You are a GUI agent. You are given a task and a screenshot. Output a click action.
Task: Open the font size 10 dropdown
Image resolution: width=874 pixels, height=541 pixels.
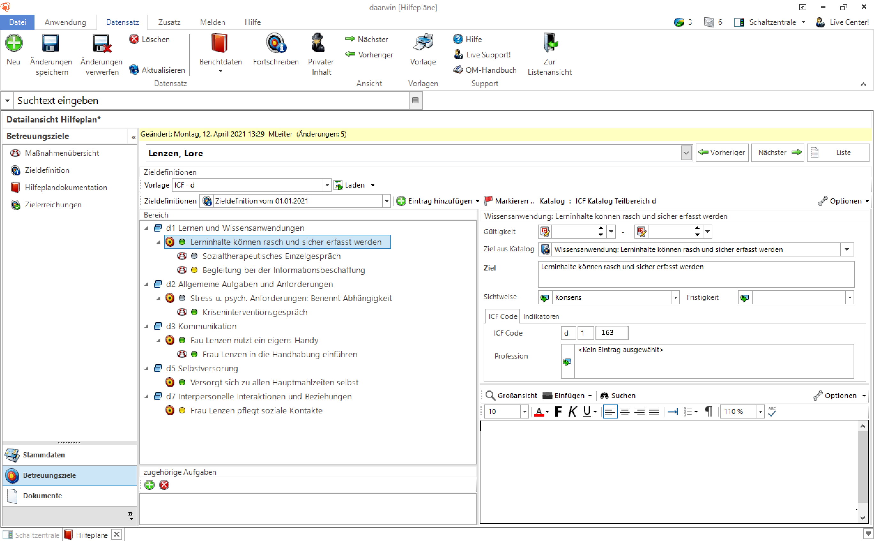click(x=524, y=411)
